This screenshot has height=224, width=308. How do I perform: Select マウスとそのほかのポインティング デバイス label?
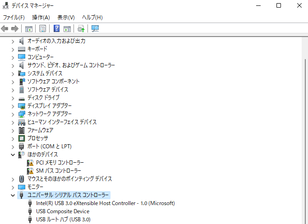point(70,179)
